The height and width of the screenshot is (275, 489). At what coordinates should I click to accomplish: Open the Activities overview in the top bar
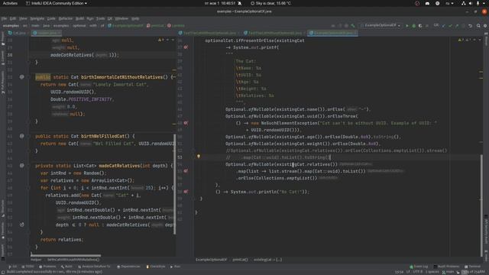(x=10, y=3)
